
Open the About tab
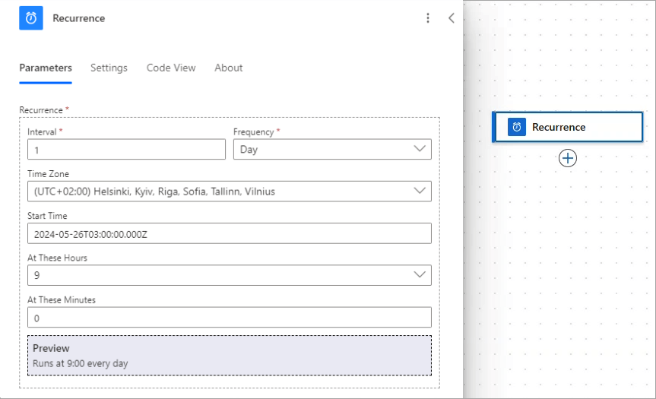(229, 68)
